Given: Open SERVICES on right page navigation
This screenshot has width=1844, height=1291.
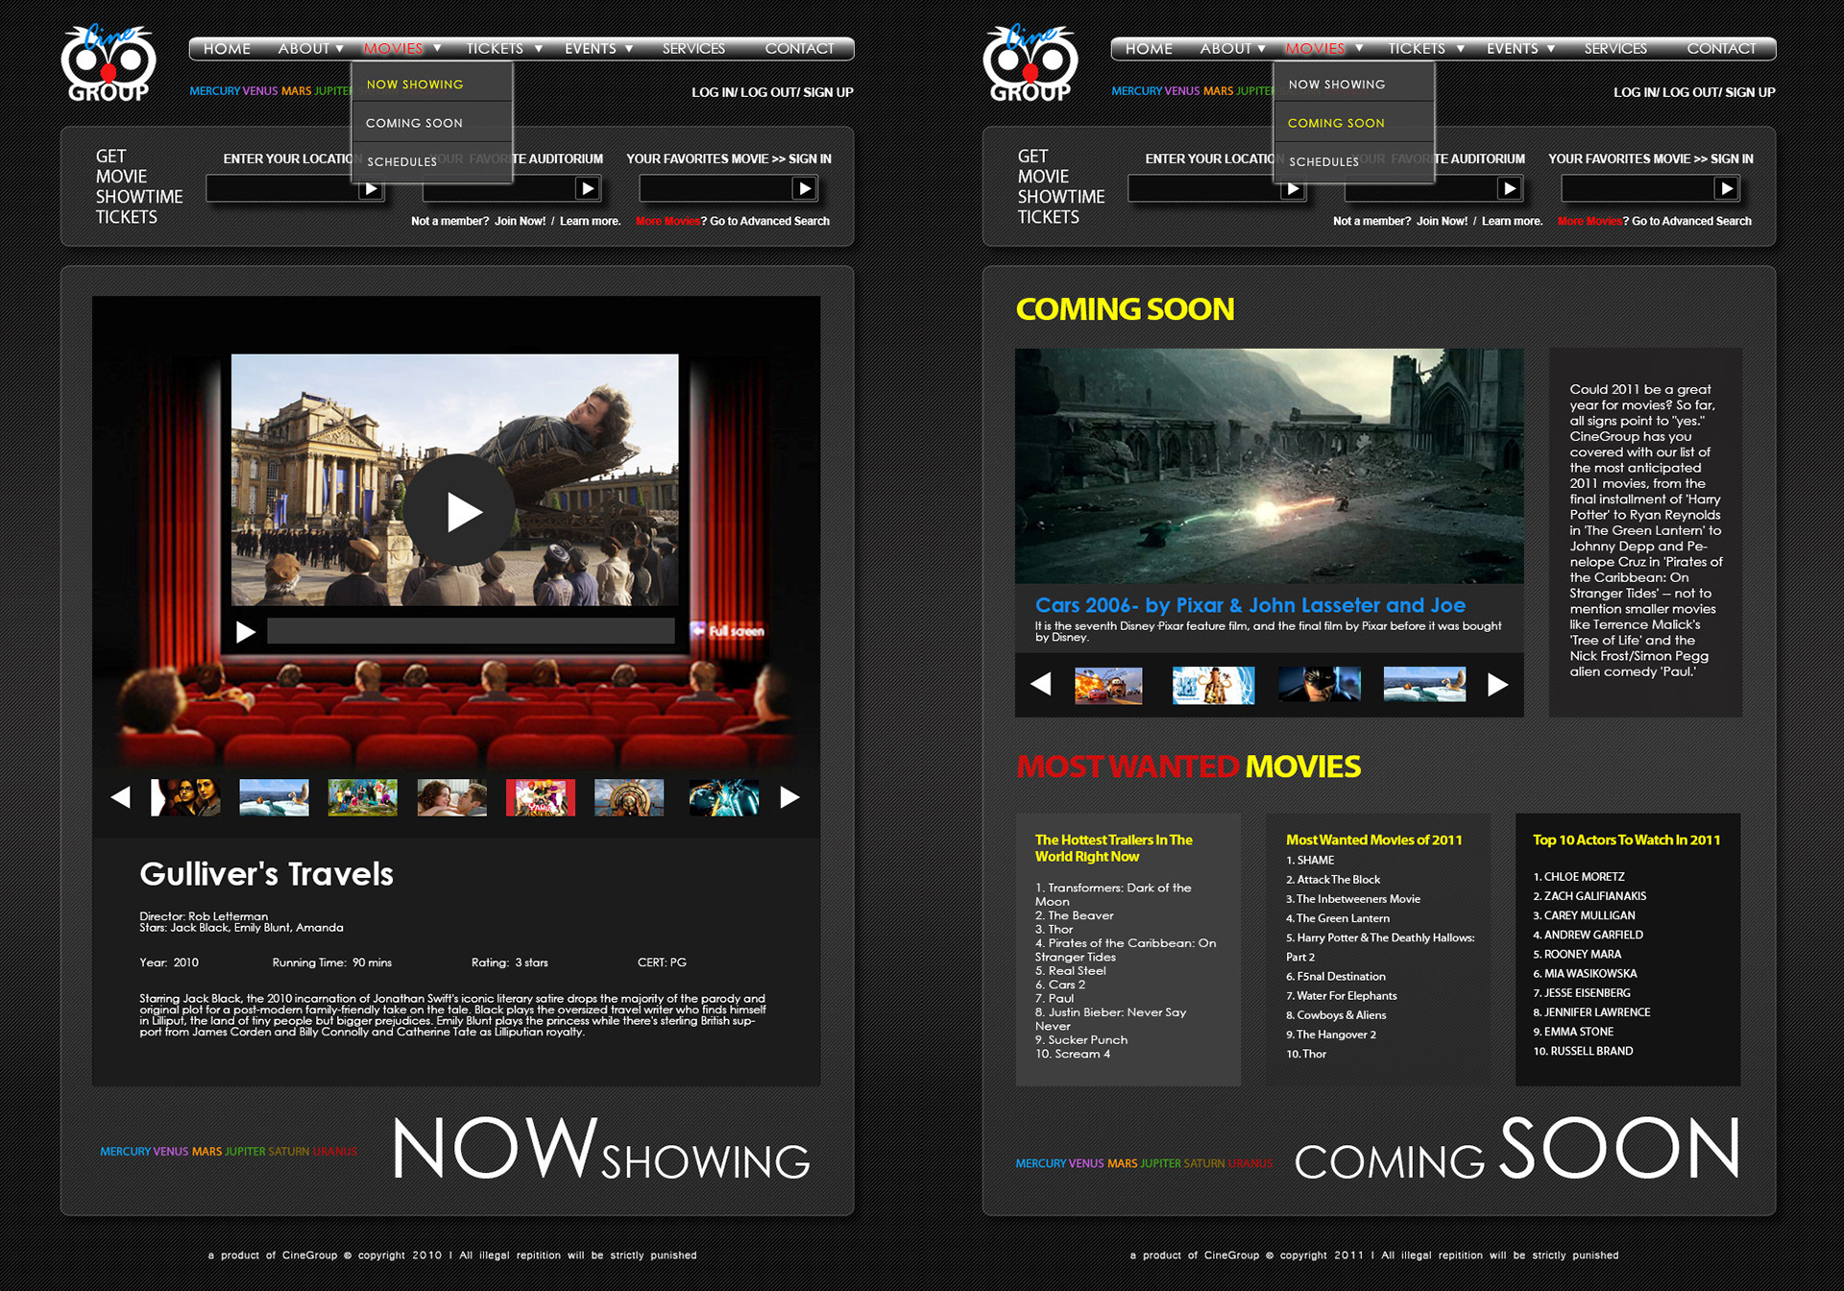Looking at the screenshot, I should click(x=1615, y=48).
